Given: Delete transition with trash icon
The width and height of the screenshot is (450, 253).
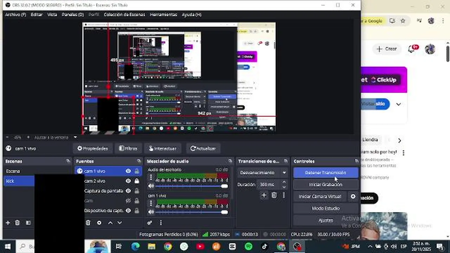Looking at the screenshot, I should point(274,195).
